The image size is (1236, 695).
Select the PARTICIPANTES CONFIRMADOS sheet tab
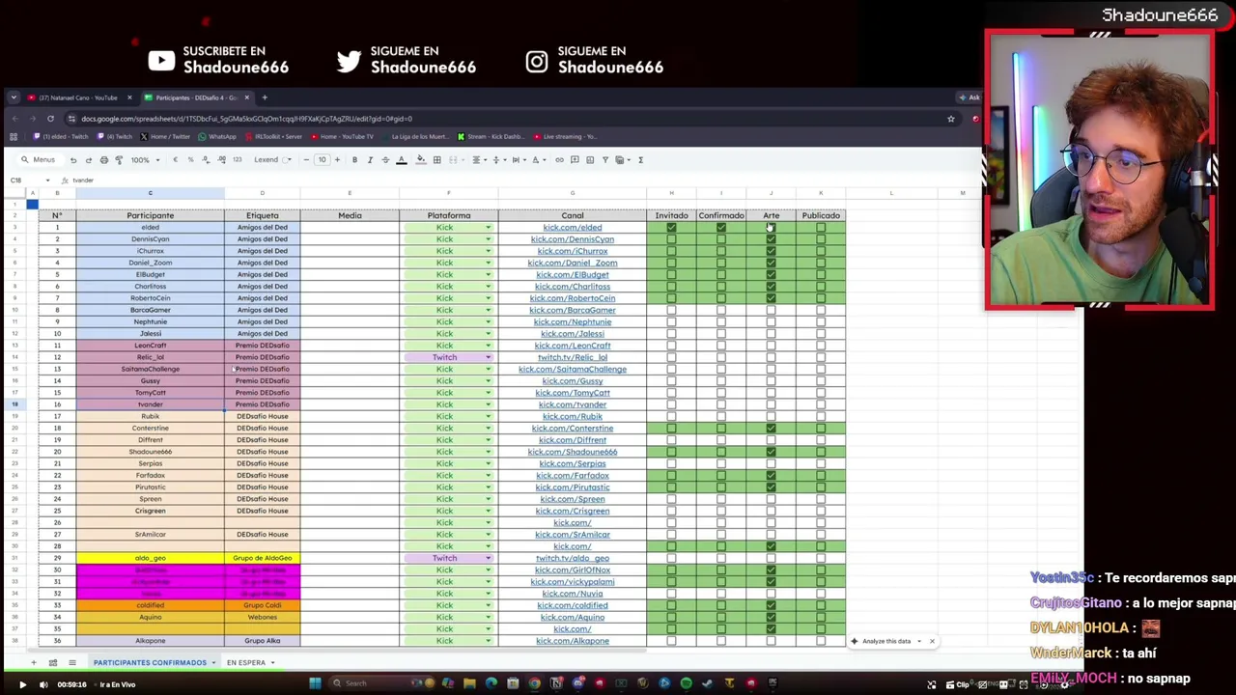(150, 663)
